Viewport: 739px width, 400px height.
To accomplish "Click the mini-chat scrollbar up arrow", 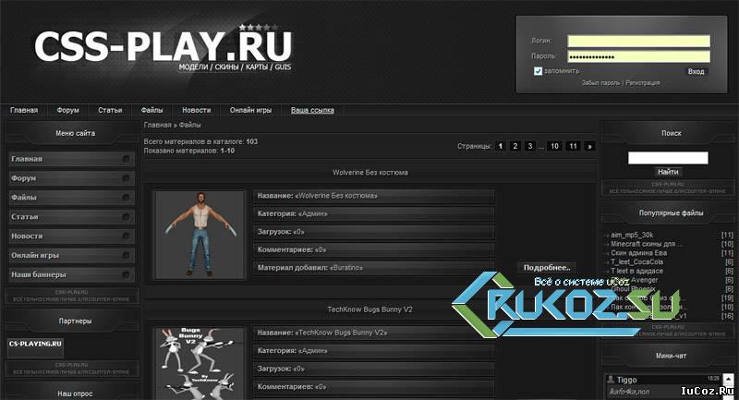I will click(x=729, y=379).
